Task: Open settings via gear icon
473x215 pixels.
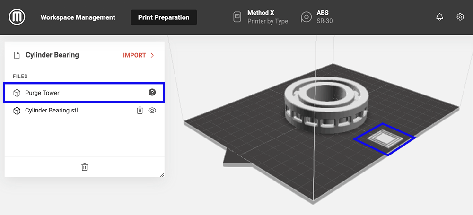Action: pos(460,17)
